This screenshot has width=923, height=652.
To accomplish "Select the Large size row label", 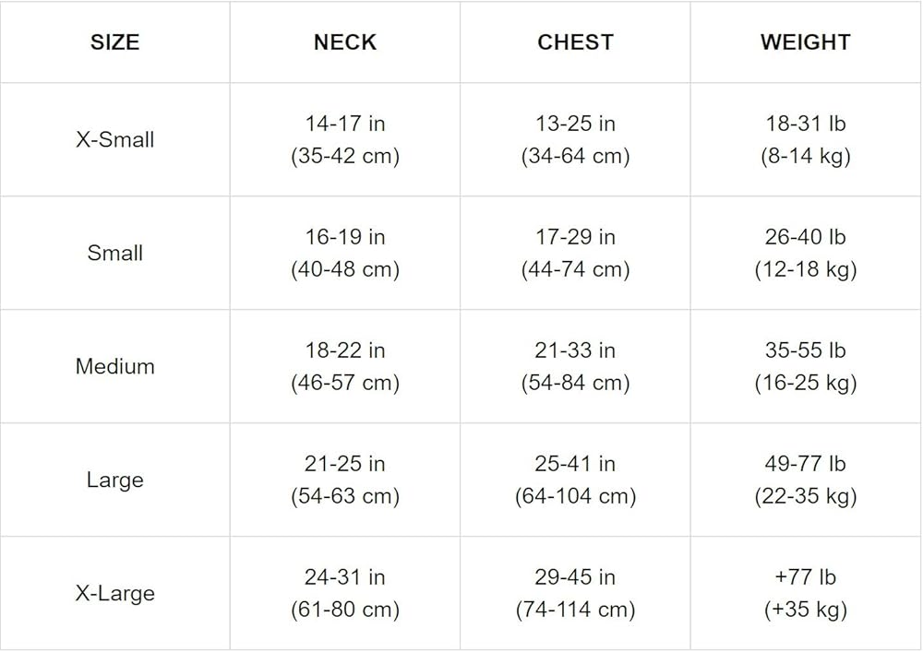I will click(x=114, y=480).
